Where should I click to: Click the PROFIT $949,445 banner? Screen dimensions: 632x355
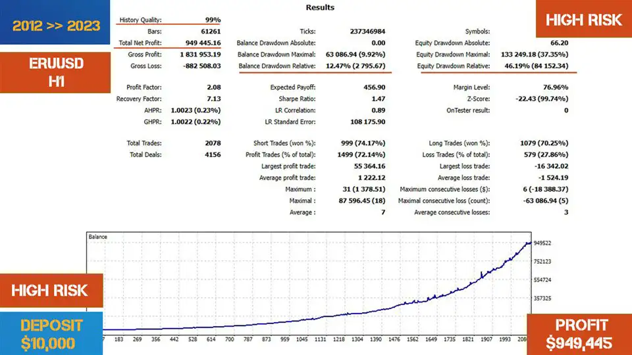click(x=579, y=334)
